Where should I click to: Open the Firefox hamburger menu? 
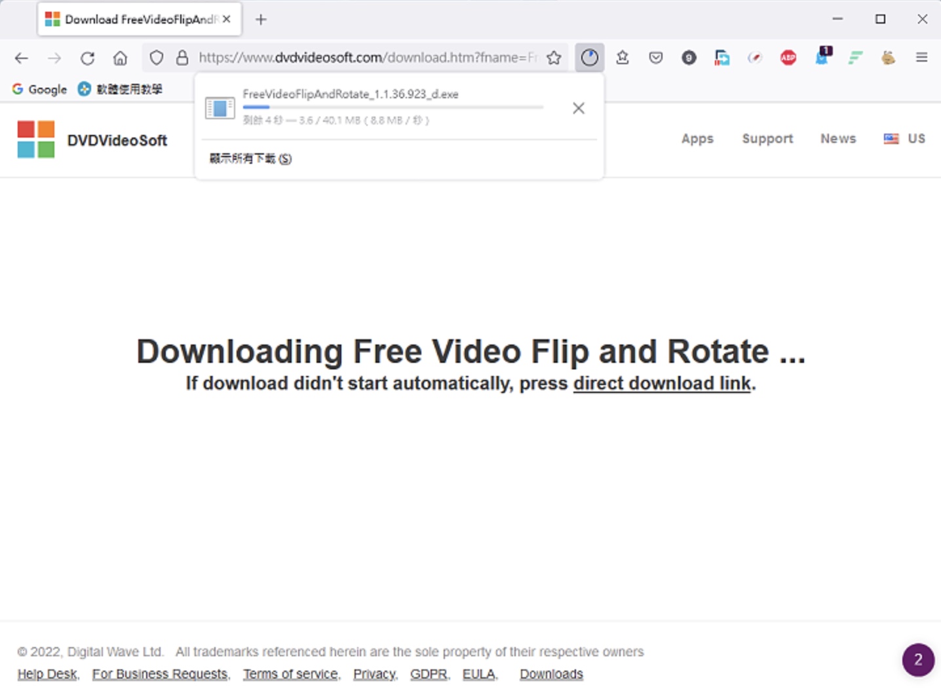click(x=921, y=58)
